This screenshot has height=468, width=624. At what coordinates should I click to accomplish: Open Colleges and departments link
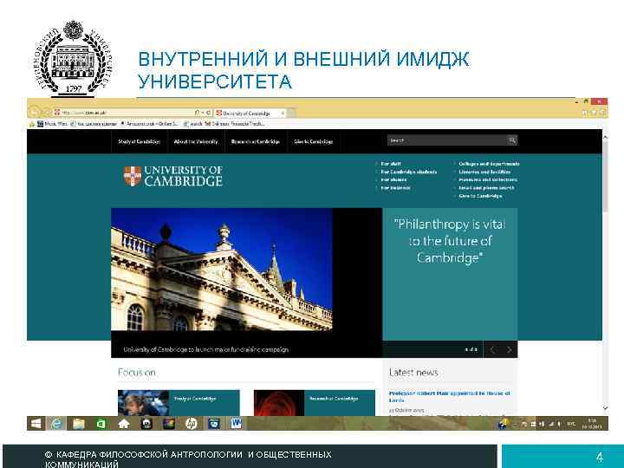point(489,164)
